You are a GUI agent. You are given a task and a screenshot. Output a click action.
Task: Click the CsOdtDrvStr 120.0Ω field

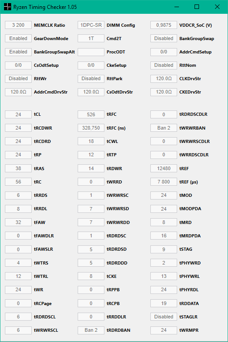pyautogui.click(x=91, y=92)
